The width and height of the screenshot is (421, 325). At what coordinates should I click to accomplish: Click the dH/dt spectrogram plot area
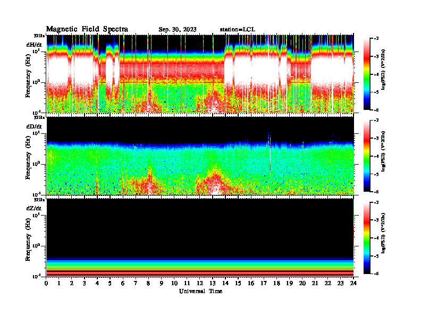(x=200, y=74)
